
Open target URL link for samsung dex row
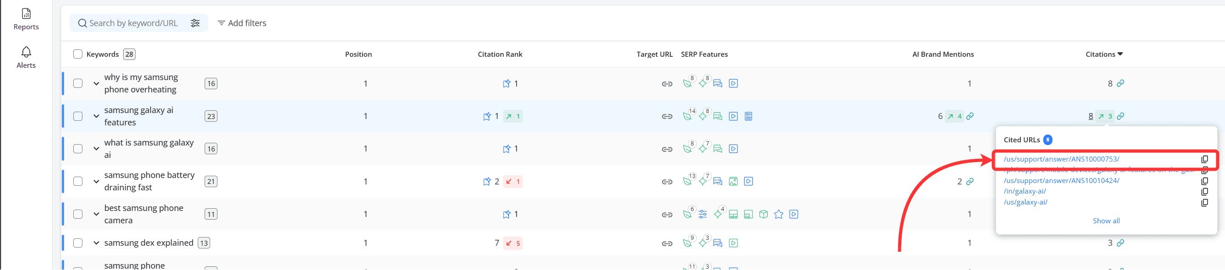click(x=667, y=244)
